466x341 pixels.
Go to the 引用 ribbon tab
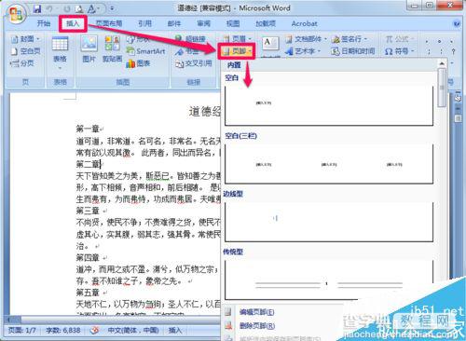[144, 23]
